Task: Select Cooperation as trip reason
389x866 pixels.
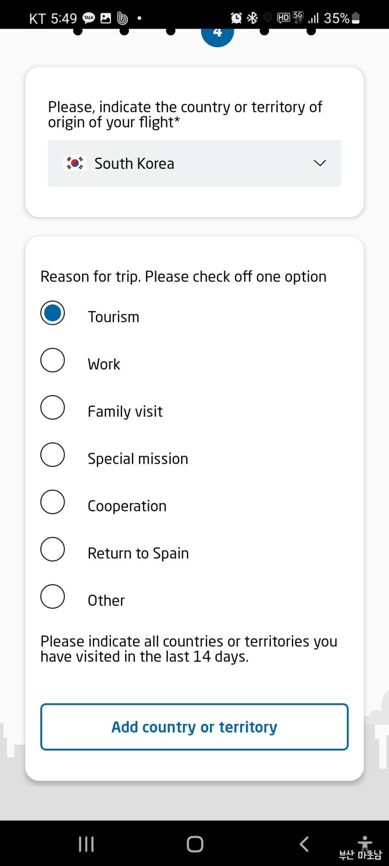Action: [53, 502]
